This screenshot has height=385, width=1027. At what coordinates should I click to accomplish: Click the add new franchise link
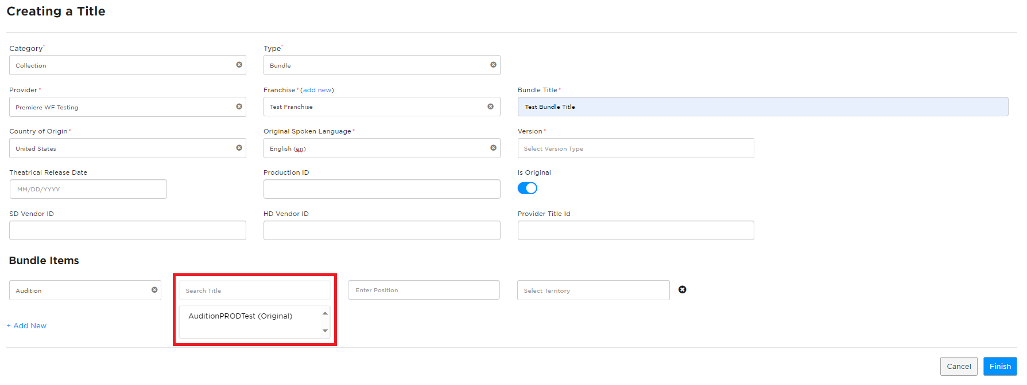click(317, 90)
